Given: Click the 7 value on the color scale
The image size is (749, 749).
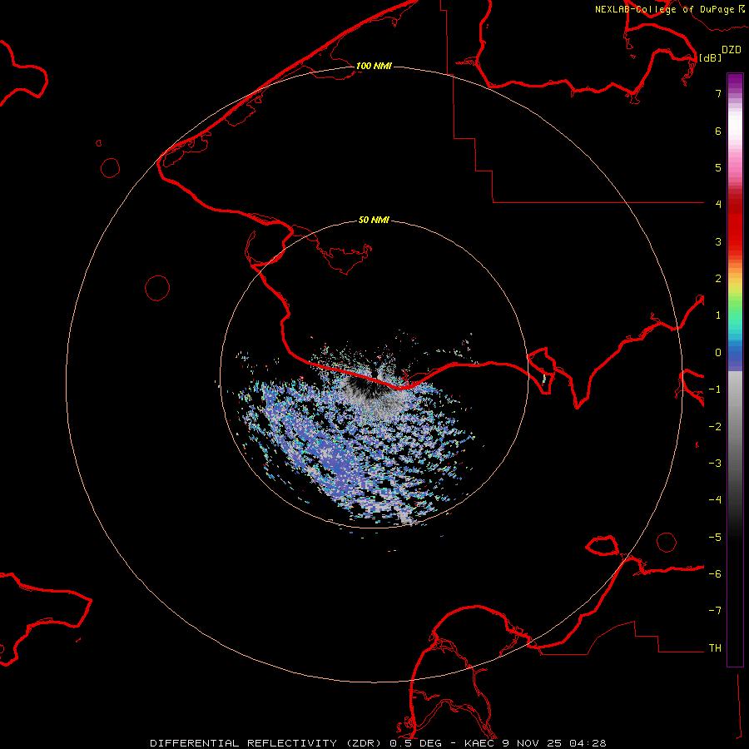Looking at the screenshot, I should [x=718, y=93].
